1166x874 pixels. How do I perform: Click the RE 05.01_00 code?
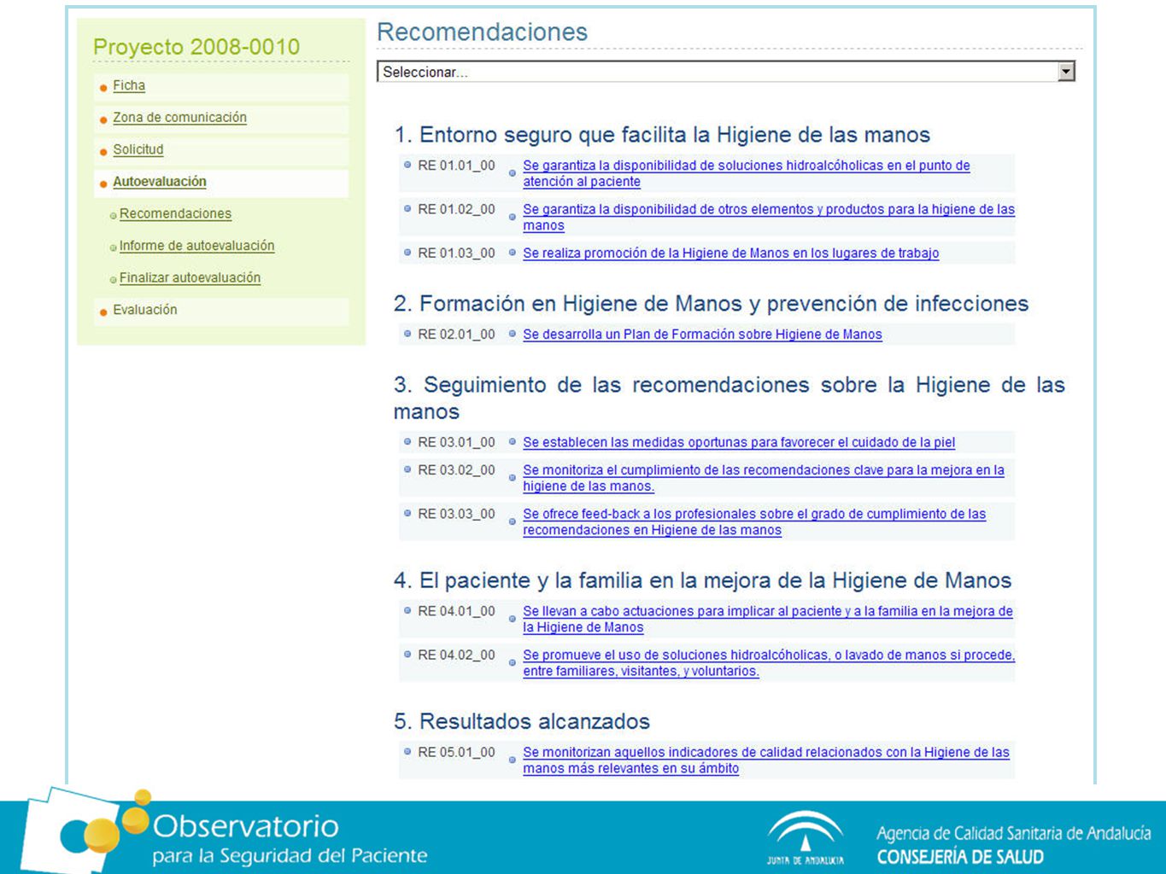(x=456, y=752)
